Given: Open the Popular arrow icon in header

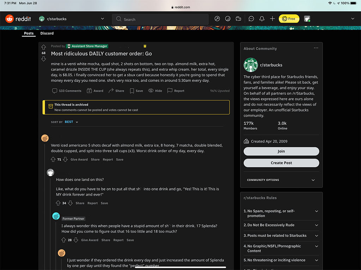Looking at the screenshot, I should tap(217, 19).
